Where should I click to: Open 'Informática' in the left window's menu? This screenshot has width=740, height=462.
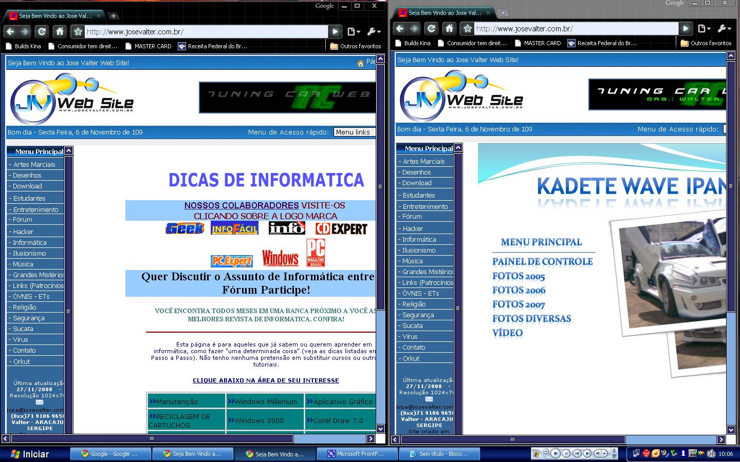click(30, 242)
